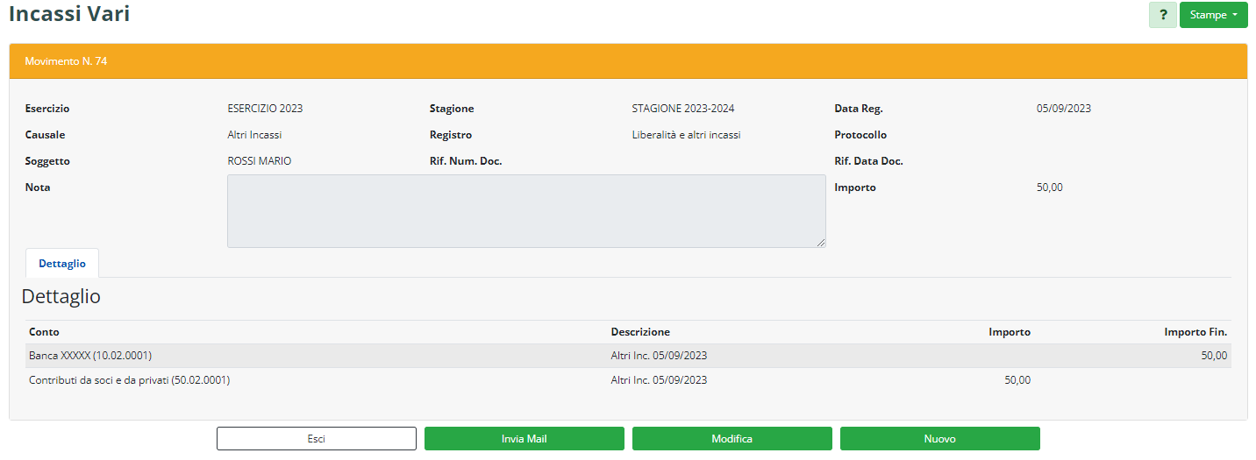1256x460 pixels.
Task: Click the Data Reg. value 05/09/2023
Action: tap(1063, 109)
